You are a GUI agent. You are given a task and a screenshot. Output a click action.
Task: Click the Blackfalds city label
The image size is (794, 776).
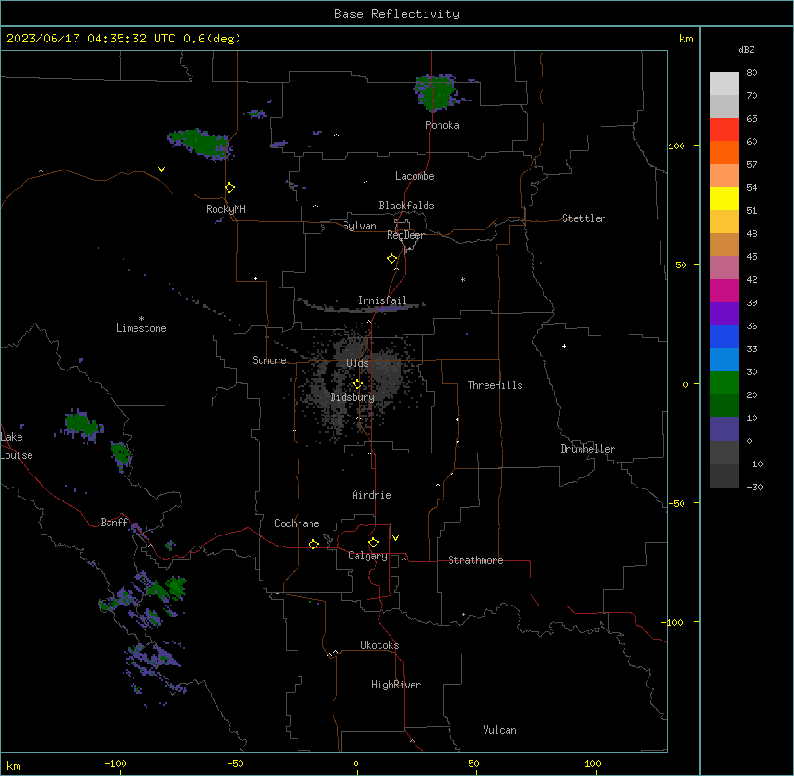pyautogui.click(x=406, y=206)
